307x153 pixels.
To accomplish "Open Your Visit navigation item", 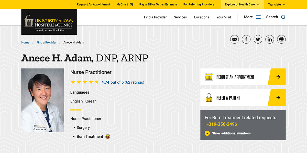I will 224,17.
